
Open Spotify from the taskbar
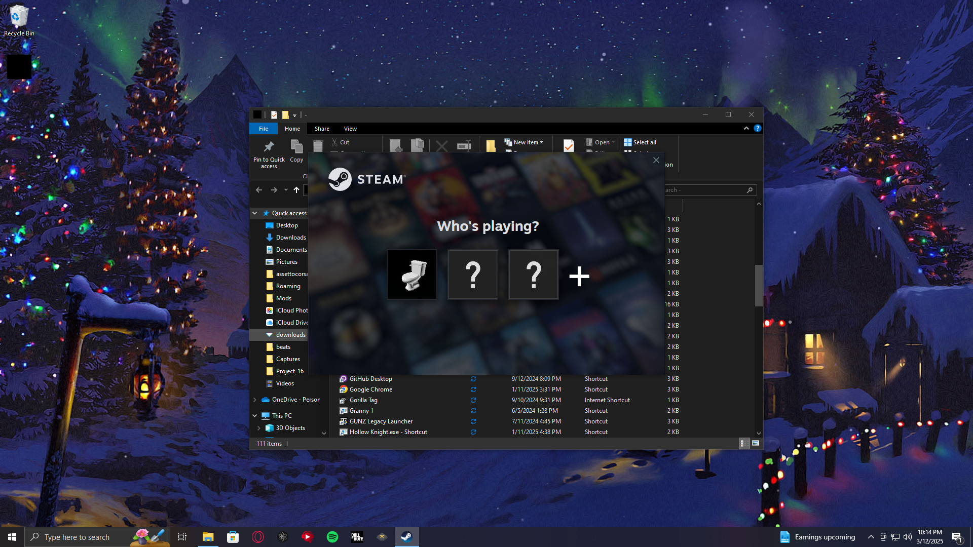pyautogui.click(x=332, y=537)
